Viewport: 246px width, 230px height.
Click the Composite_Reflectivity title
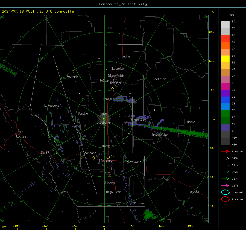[x=123, y=4]
